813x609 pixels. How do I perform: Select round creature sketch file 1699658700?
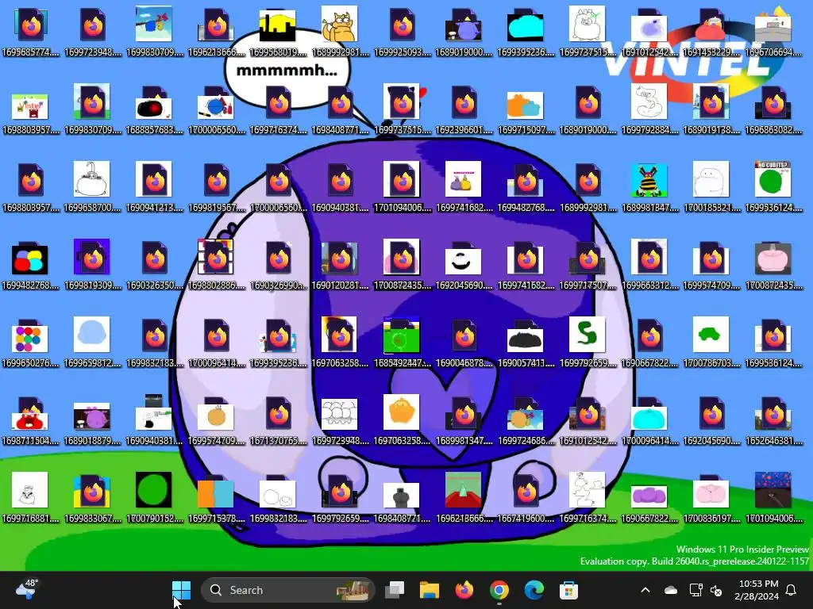[x=92, y=186]
